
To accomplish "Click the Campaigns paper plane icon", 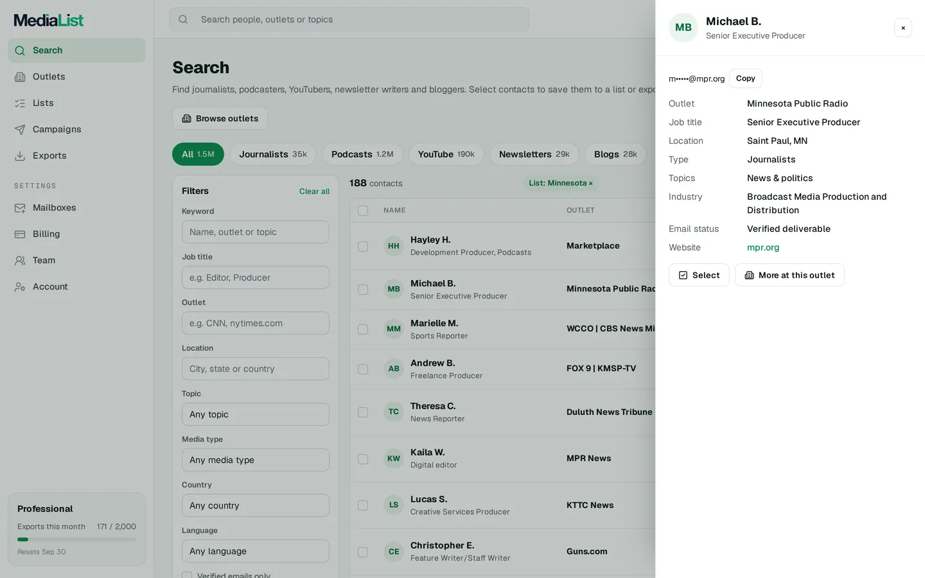I will click(20, 130).
